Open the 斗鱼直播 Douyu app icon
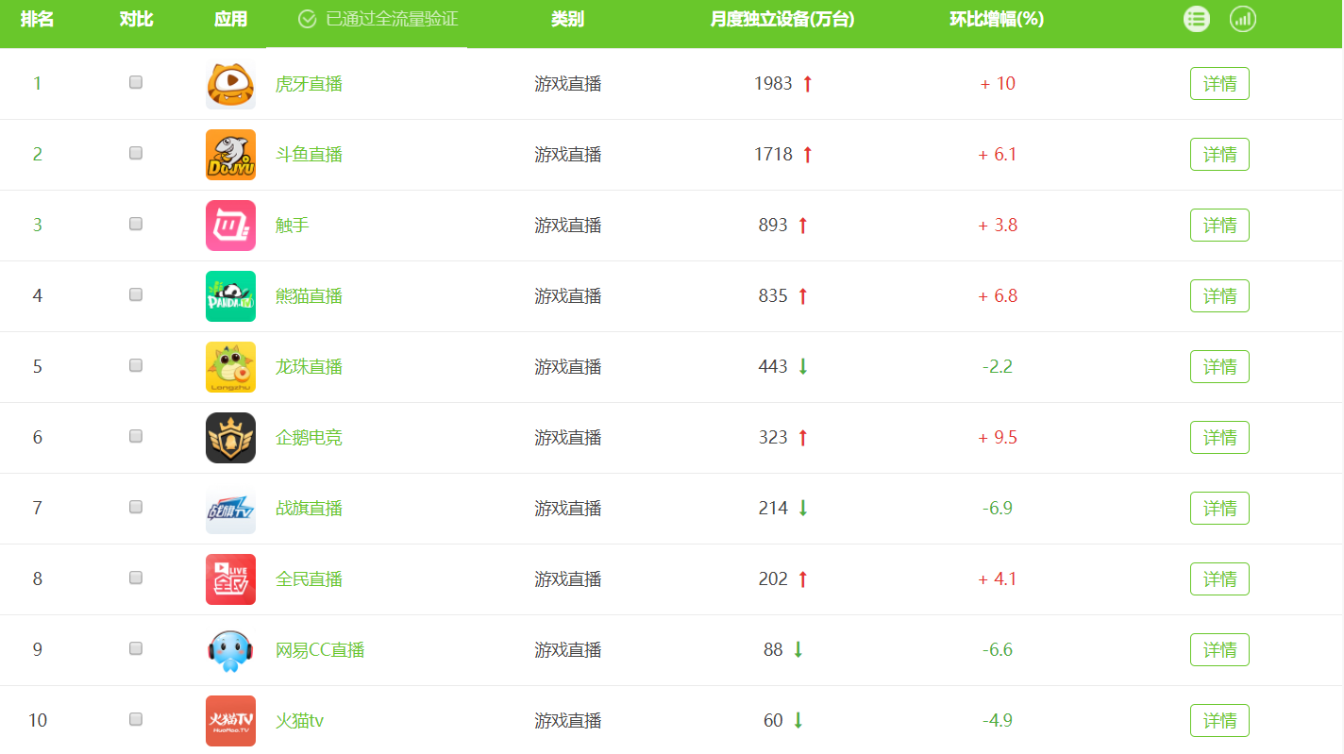Viewport: 1344px width, 754px height. pos(230,155)
